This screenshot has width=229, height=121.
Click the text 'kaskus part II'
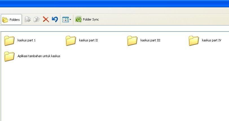pyautogui.click(x=88, y=40)
